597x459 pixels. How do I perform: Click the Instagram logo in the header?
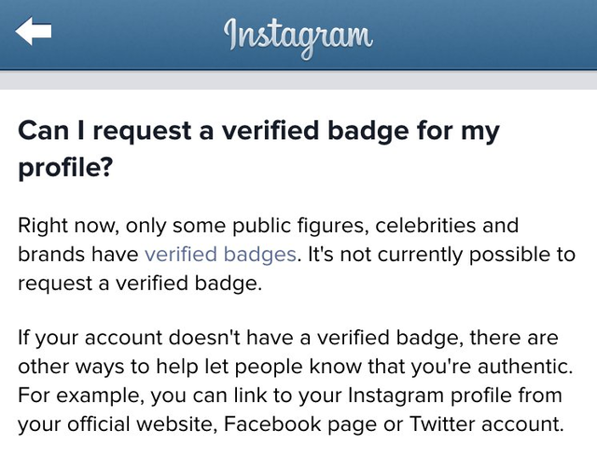coord(298,35)
